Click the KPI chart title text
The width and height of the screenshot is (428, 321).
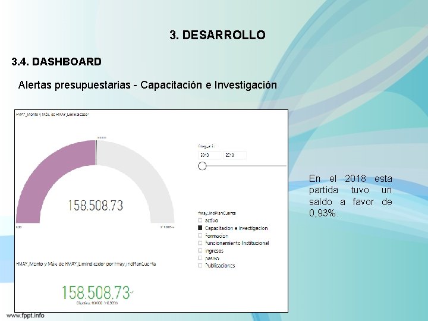coord(86,264)
